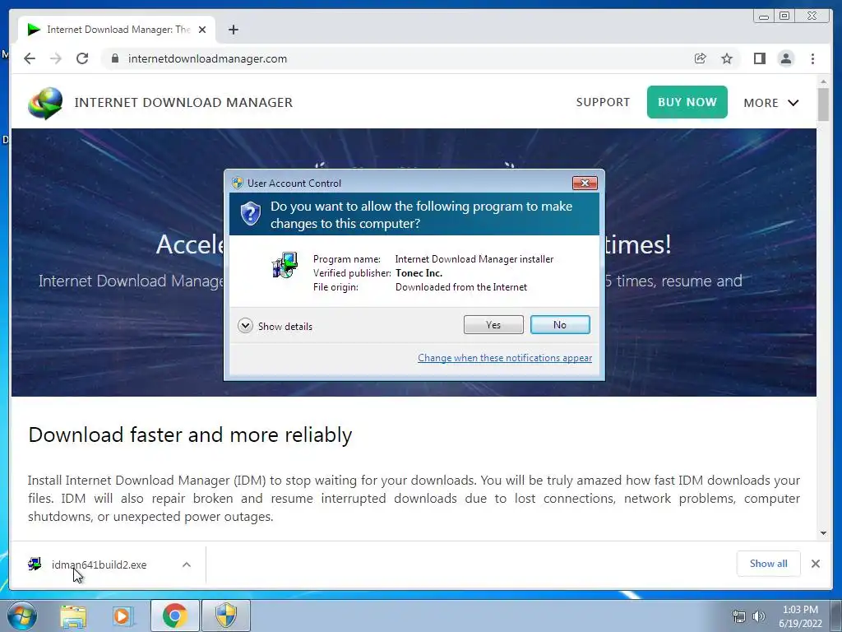
Task: Expand the download item options chevron
Action: (187, 565)
